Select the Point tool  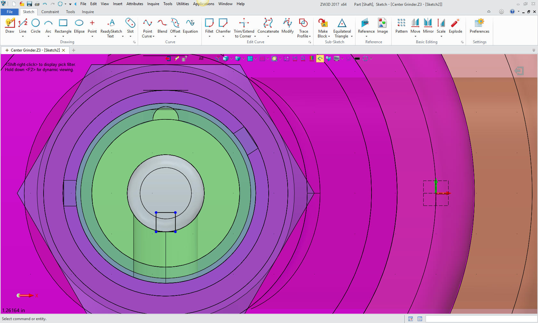click(x=92, y=26)
